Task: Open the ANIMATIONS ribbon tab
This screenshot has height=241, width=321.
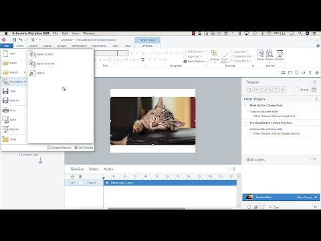Action: [99, 46]
